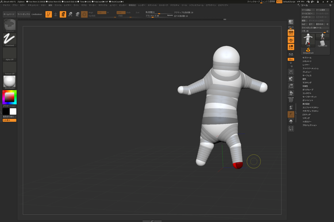This screenshot has height=222, width=334.
Task: Click the グラデーション button under color picker
Action: pyautogui.click(x=10, y=106)
